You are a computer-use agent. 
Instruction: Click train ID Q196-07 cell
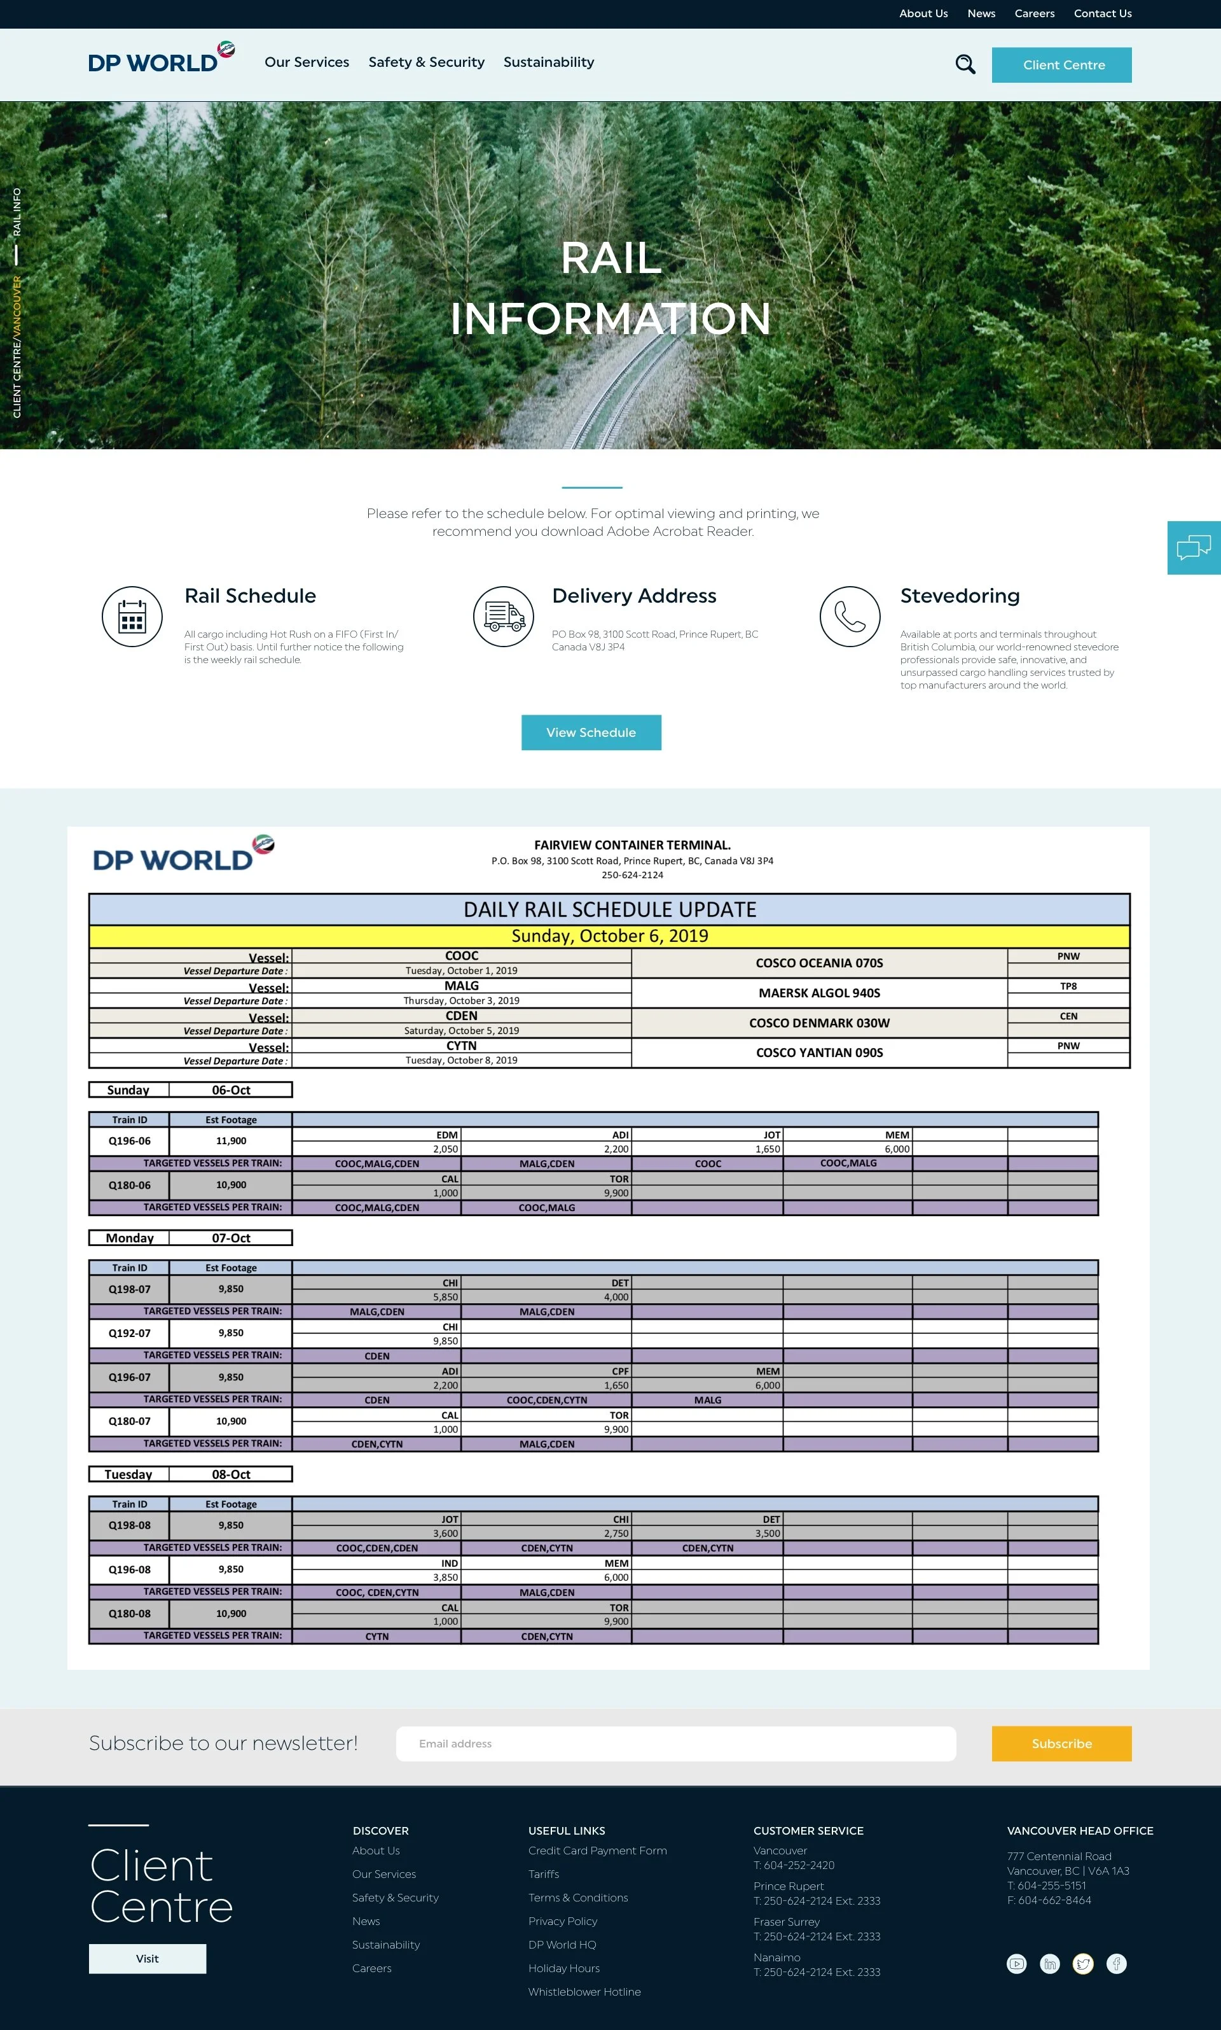[x=129, y=1377]
